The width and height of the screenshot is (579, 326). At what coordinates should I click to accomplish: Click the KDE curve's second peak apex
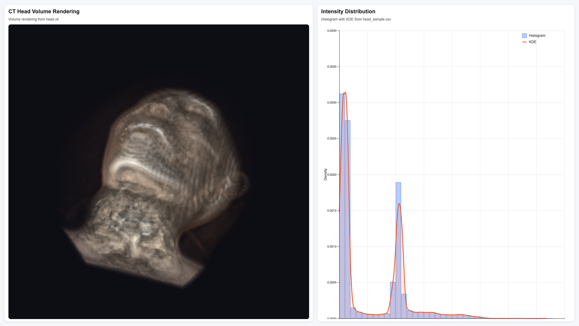click(x=399, y=204)
